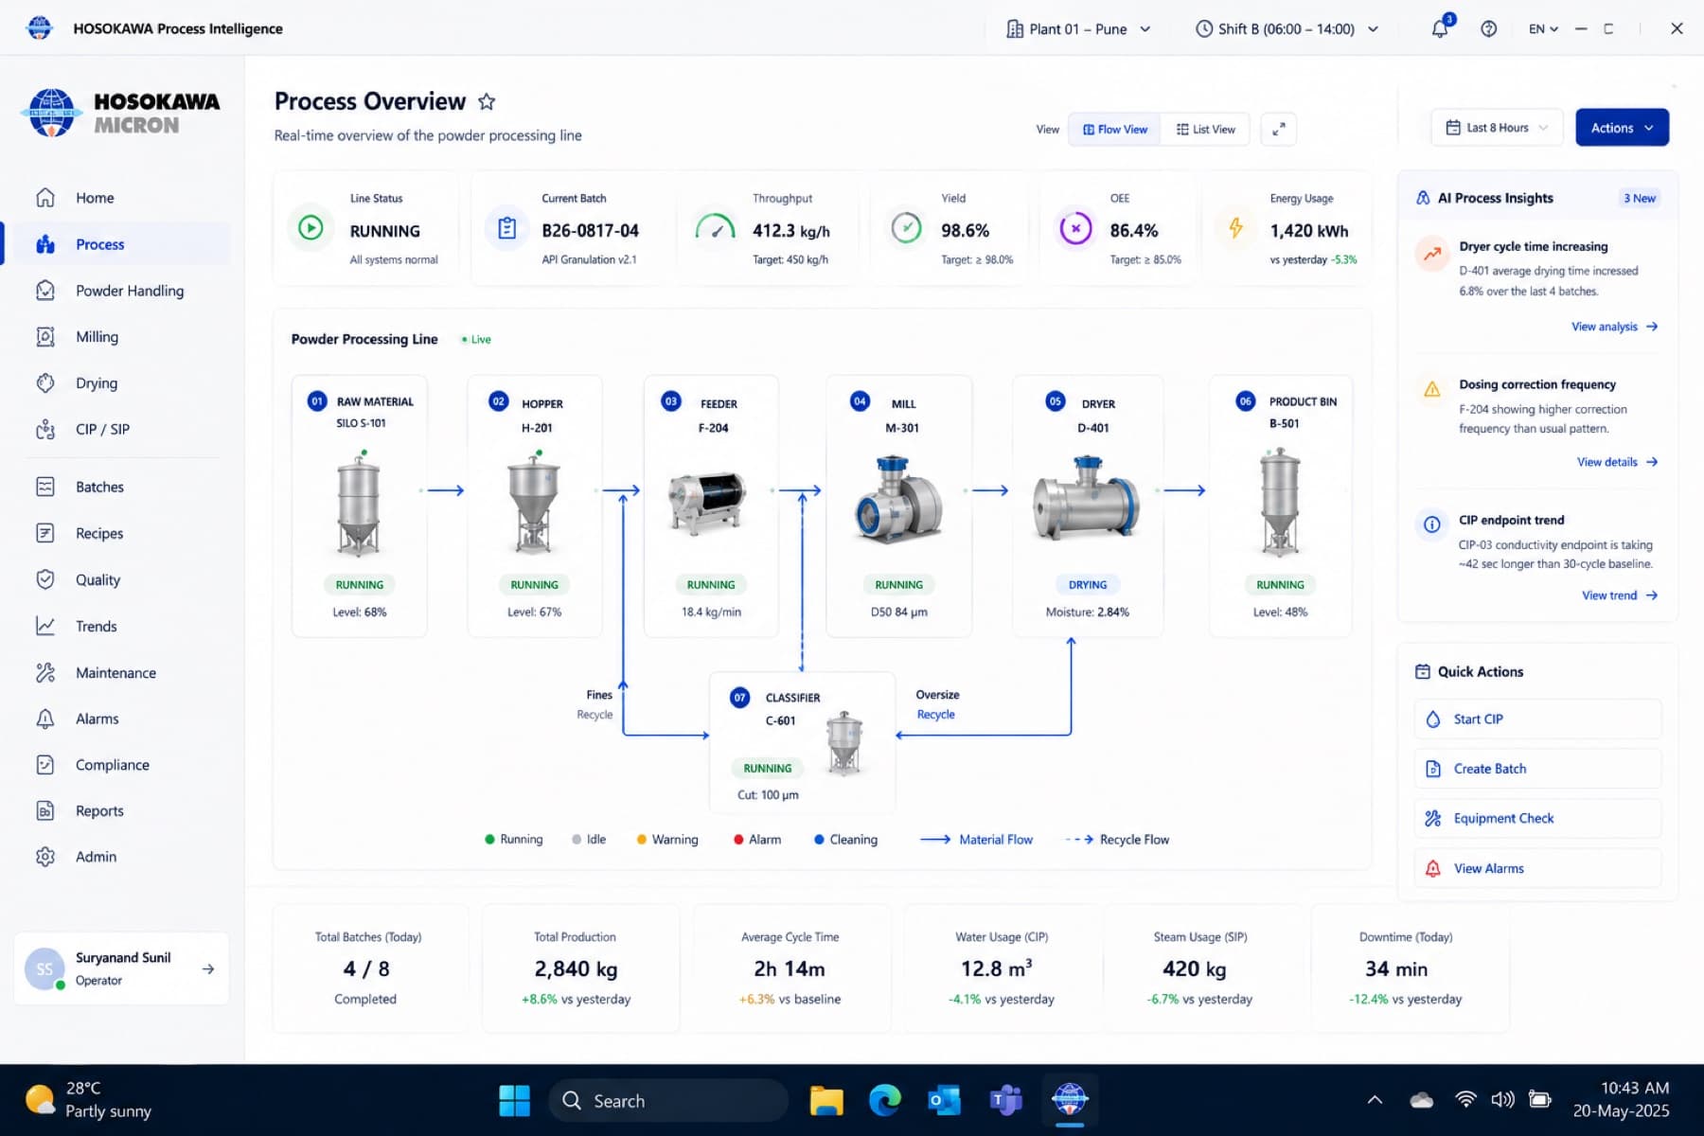The image size is (1704, 1136).
Task: Click the Trends chart icon in sidebar
Action: (45, 626)
